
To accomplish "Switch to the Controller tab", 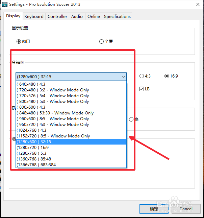I will pos(57,16).
